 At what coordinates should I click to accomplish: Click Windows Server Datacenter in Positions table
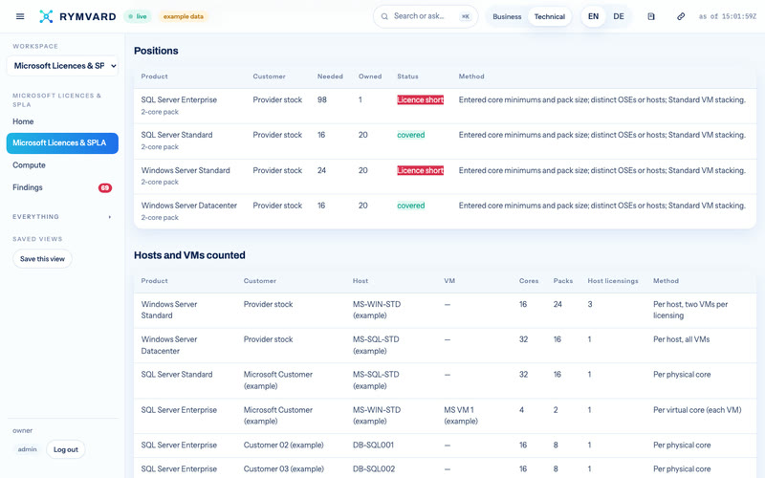coord(188,206)
